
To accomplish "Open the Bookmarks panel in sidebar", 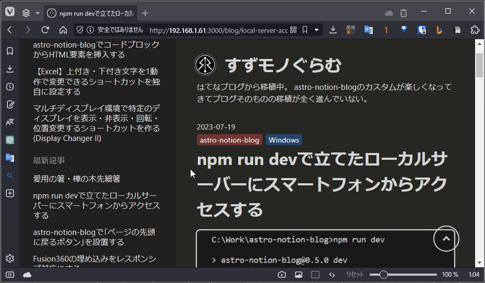I will 10,51.
